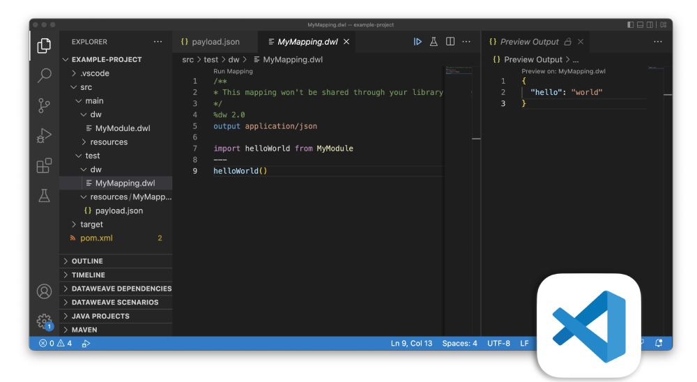Viewport: 697px width, 382px height.
Task: Open notifications bell in status bar
Action: [x=659, y=343]
